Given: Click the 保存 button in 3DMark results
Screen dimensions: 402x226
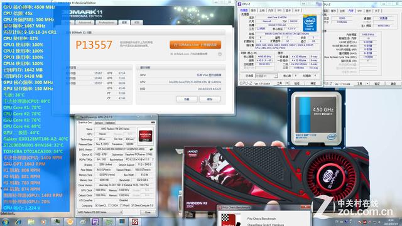Looking at the screenshot, I should [x=210, y=99].
